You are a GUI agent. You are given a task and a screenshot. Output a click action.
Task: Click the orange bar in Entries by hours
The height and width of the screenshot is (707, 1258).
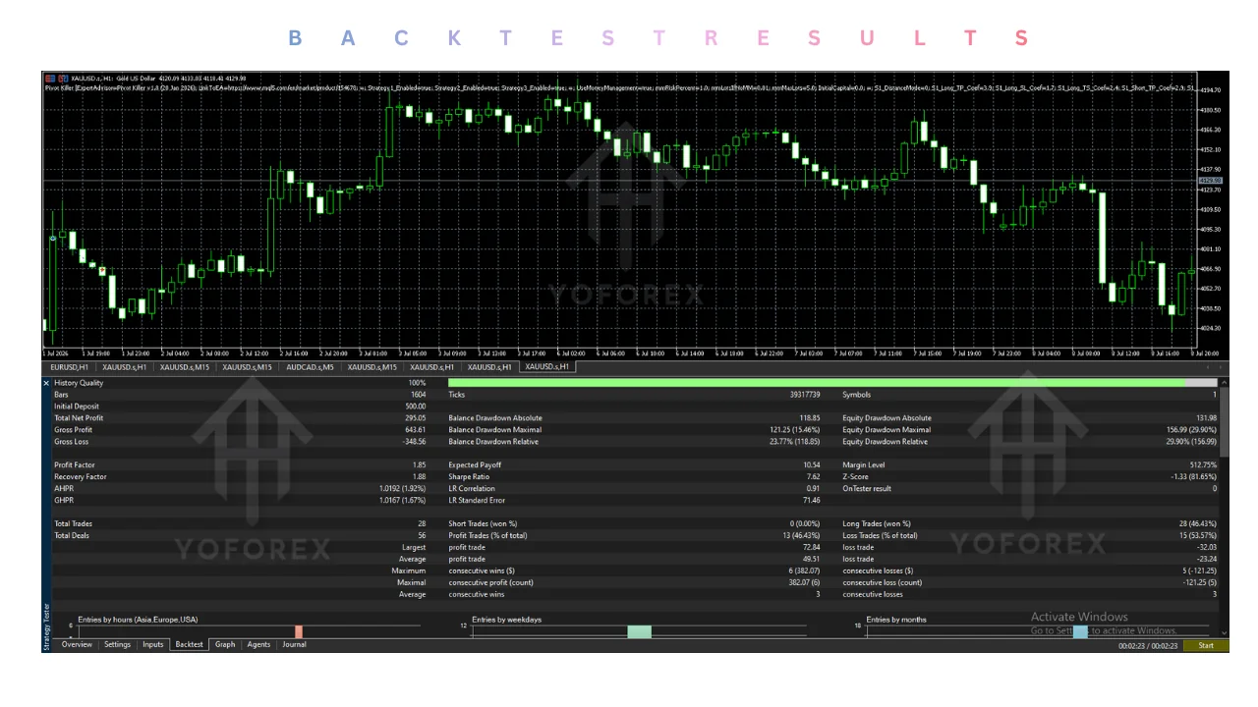tap(299, 631)
